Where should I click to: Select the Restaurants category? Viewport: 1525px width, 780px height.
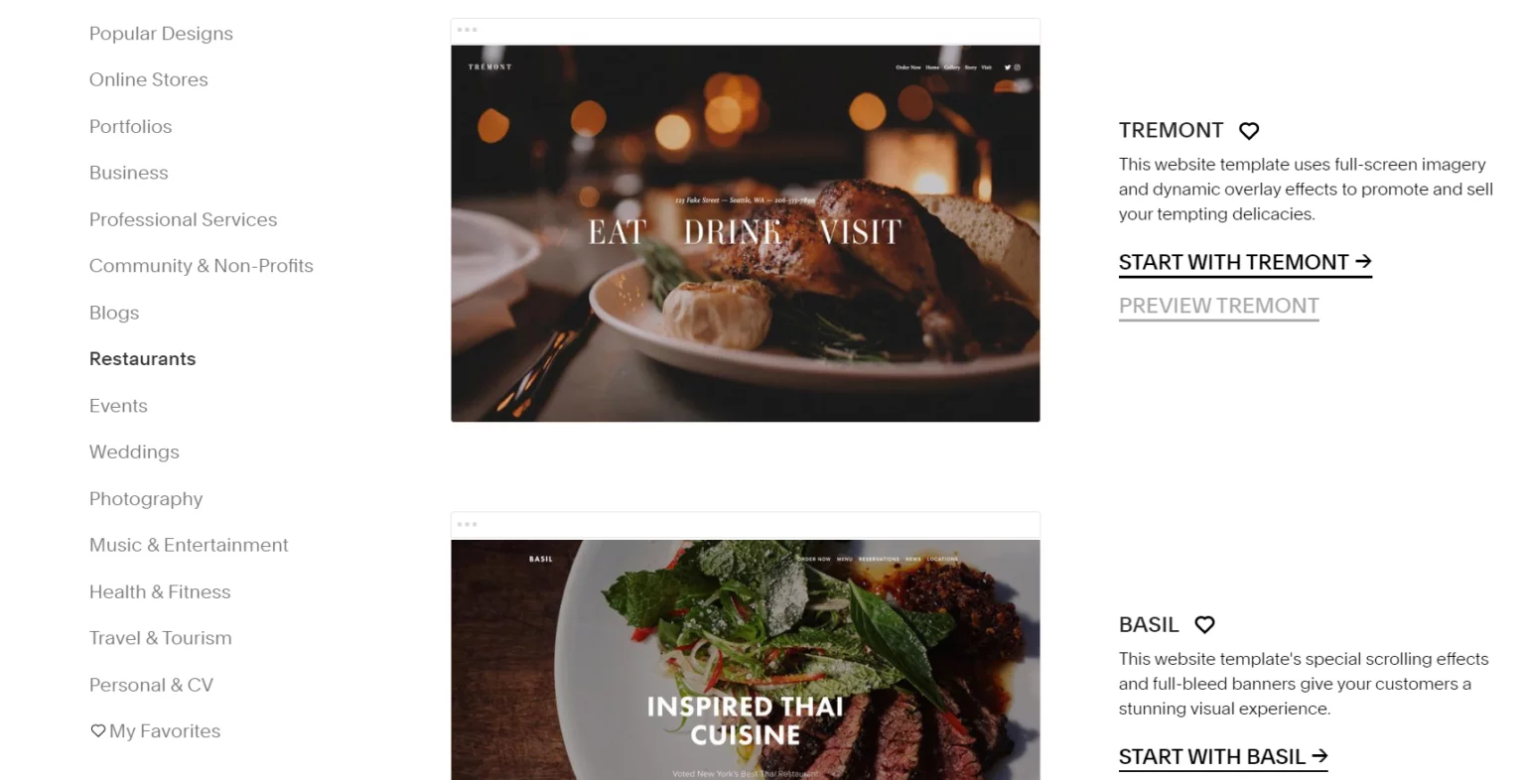[x=142, y=359]
